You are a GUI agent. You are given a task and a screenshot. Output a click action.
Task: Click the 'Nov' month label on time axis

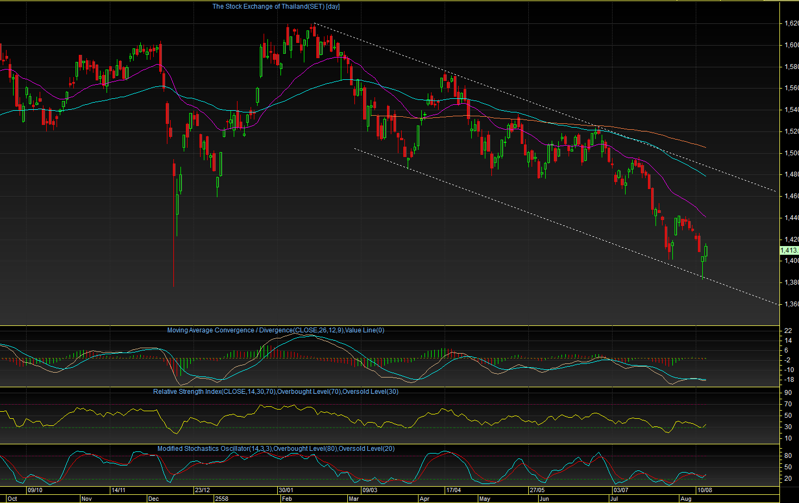[87, 499]
